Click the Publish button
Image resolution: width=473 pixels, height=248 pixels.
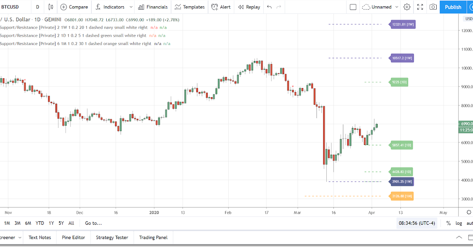[x=453, y=7]
